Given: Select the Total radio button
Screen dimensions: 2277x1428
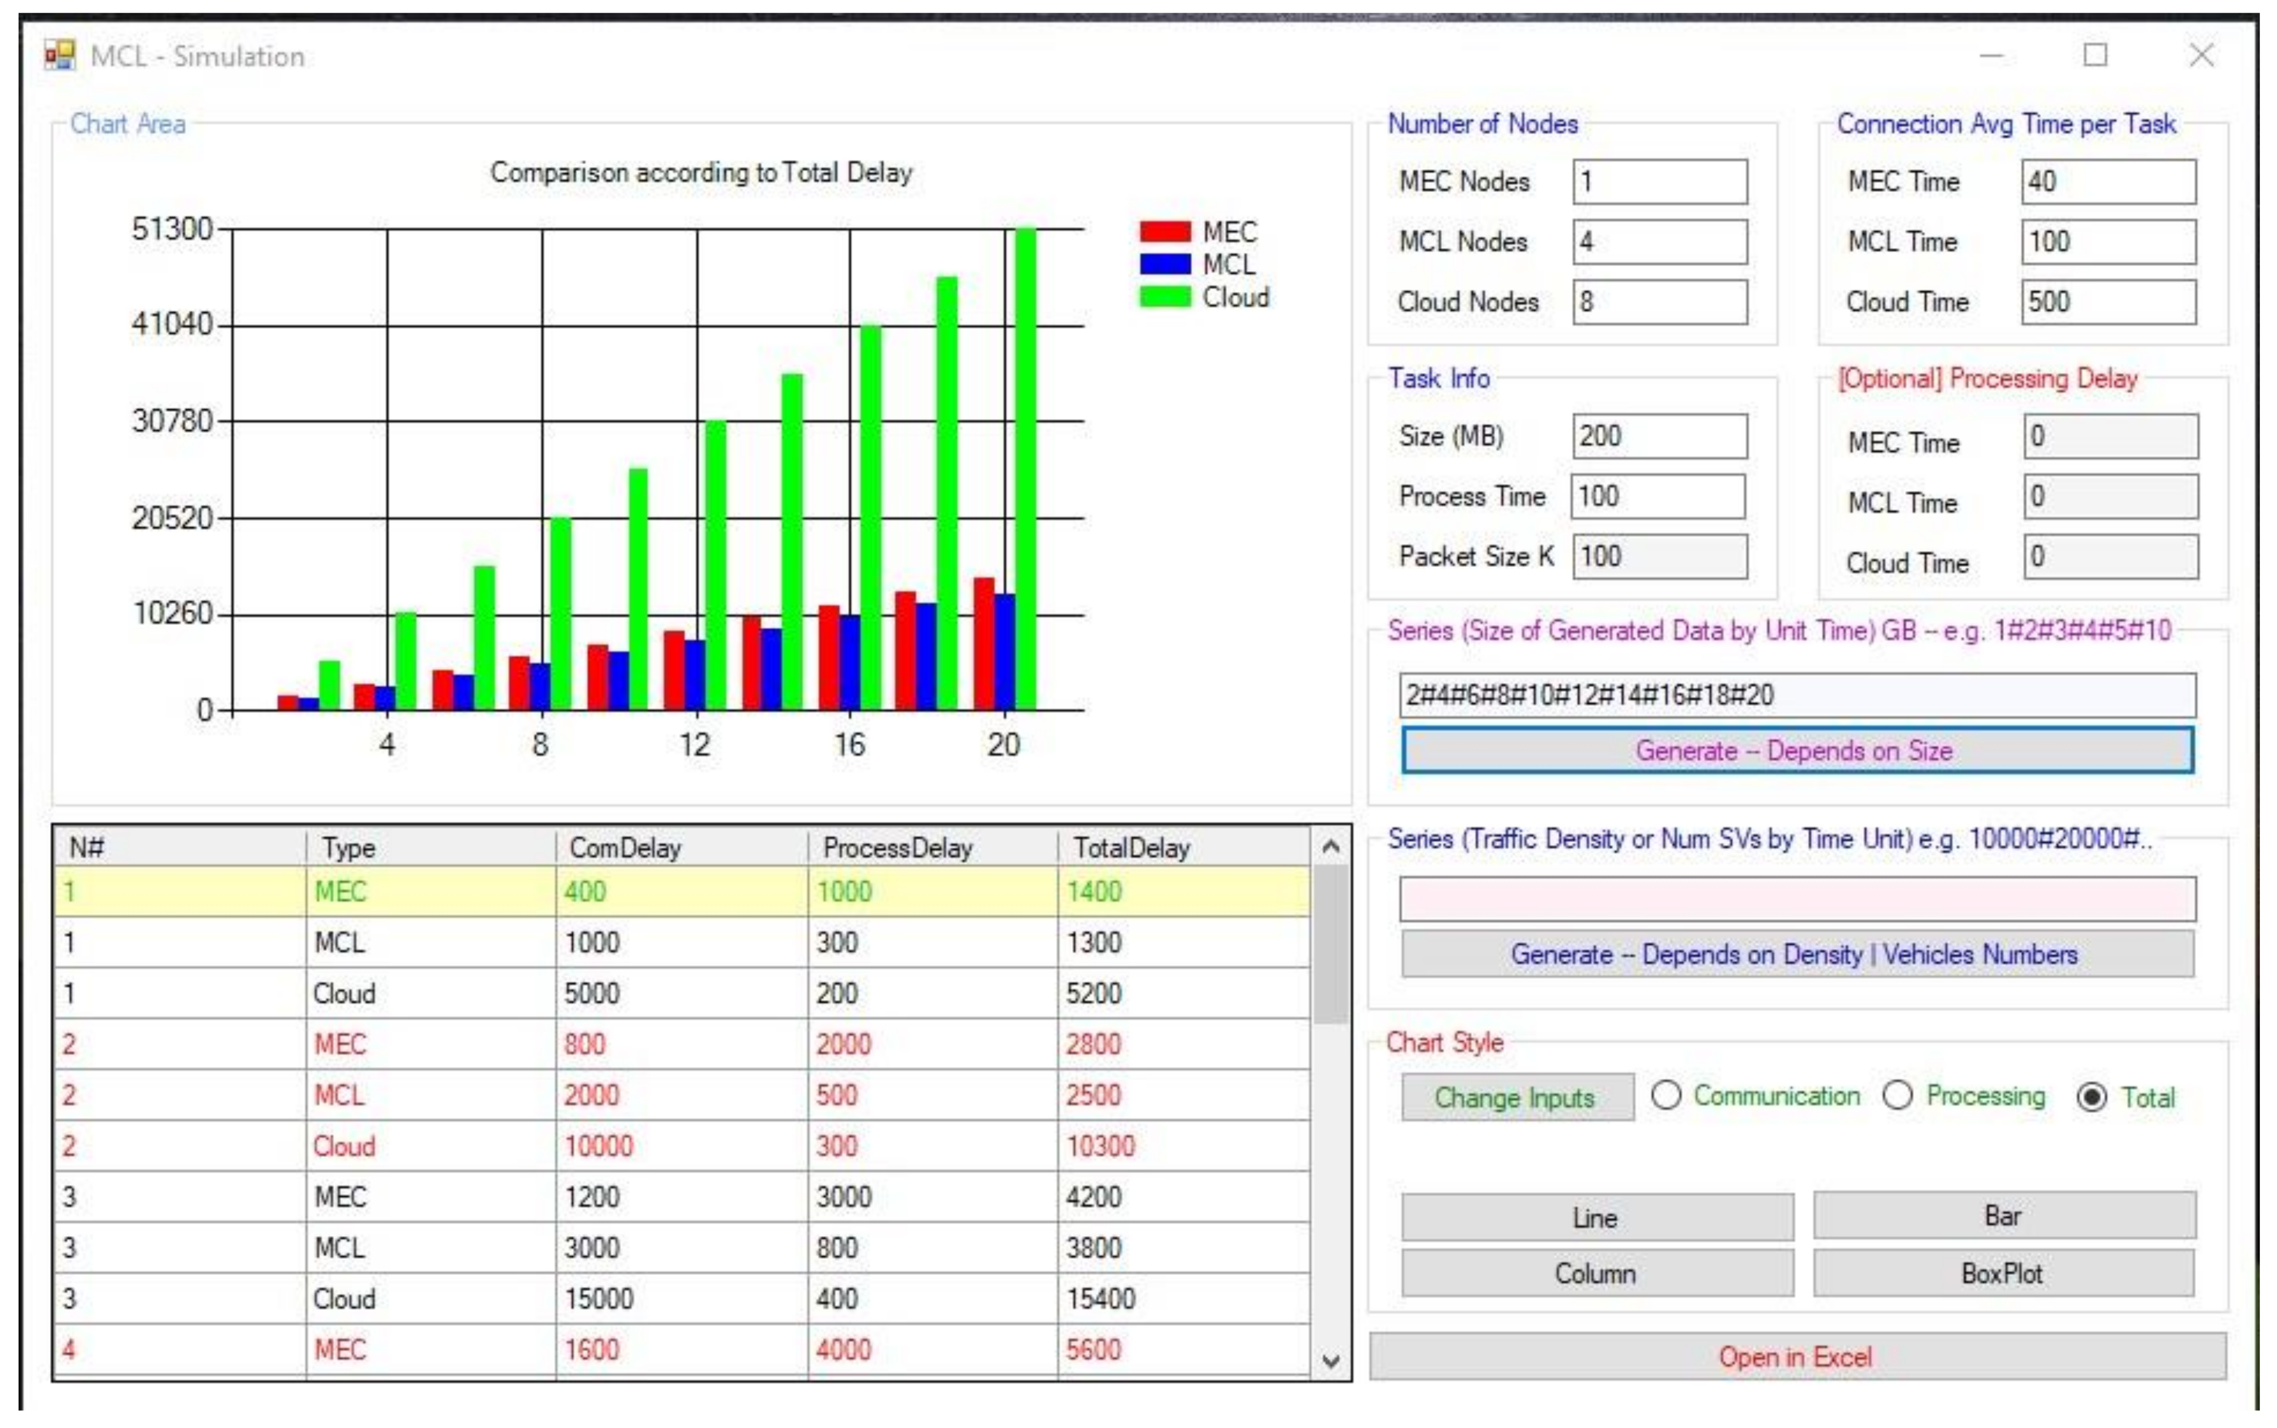Looking at the screenshot, I should point(2092,1097).
